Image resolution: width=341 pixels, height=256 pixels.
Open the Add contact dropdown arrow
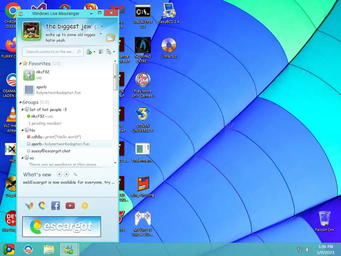[94, 52]
